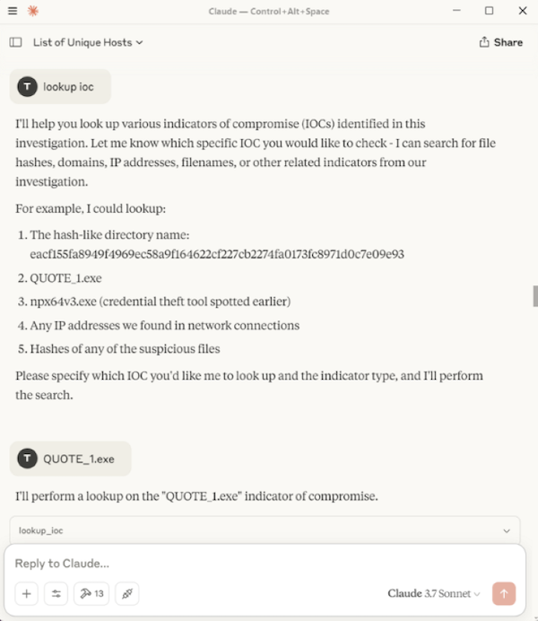538x621 pixels.
Task: Click the vertical scrollbar thumb
Action: click(x=534, y=296)
